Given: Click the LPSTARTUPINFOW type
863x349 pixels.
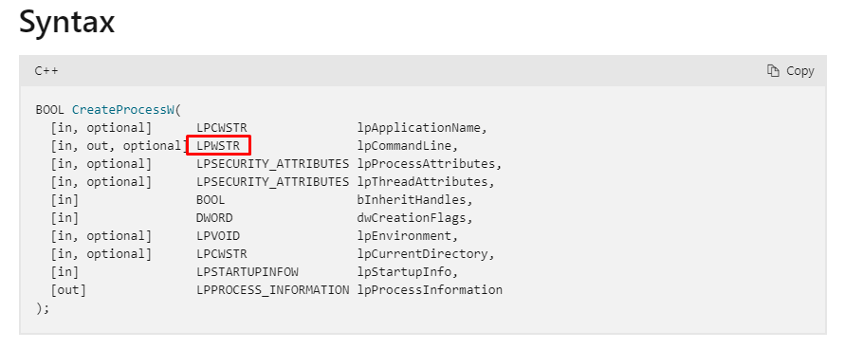Looking at the screenshot, I should (248, 272).
